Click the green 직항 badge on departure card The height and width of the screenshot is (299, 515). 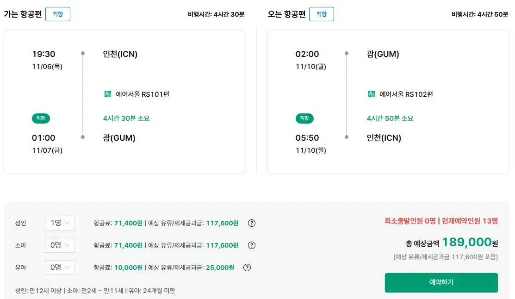(41, 118)
